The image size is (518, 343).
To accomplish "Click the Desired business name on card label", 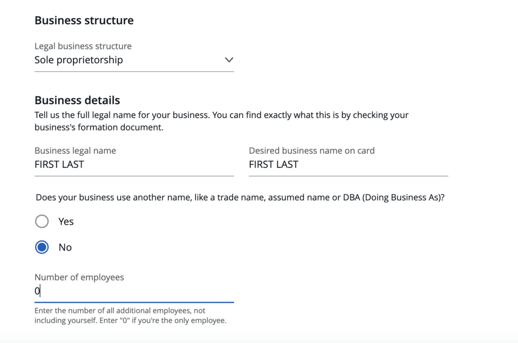I will 312,151.
